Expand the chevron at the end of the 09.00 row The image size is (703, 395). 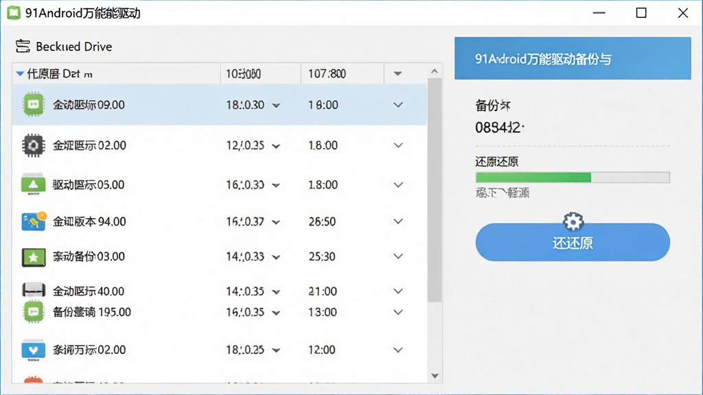click(398, 105)
